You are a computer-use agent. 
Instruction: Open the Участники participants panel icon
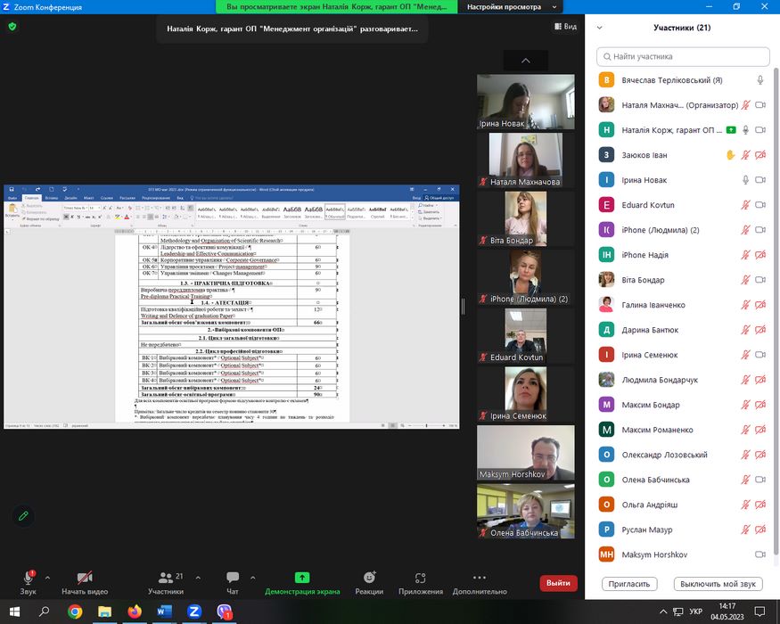coord(165,578)
